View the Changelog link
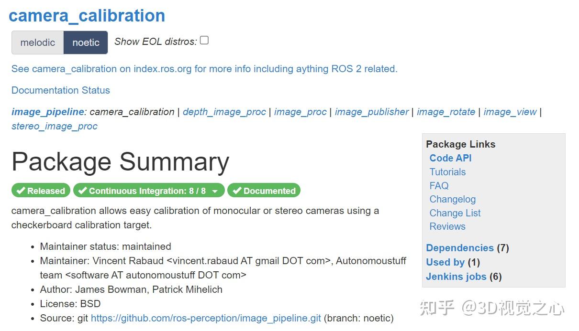The width and height of the screenshot is (579, 331). [452, 199]
